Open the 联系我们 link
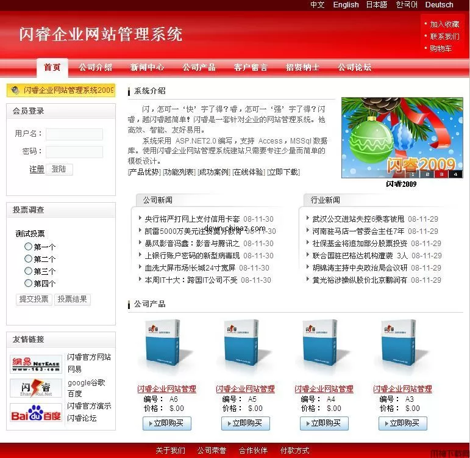This screenshot has height=458, width=470. pos(444,37)
